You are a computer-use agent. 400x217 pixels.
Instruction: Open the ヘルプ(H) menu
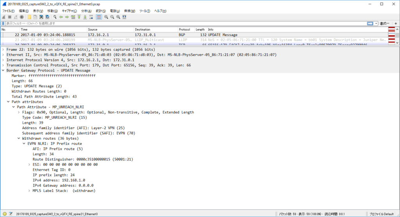tap(160, 11)
